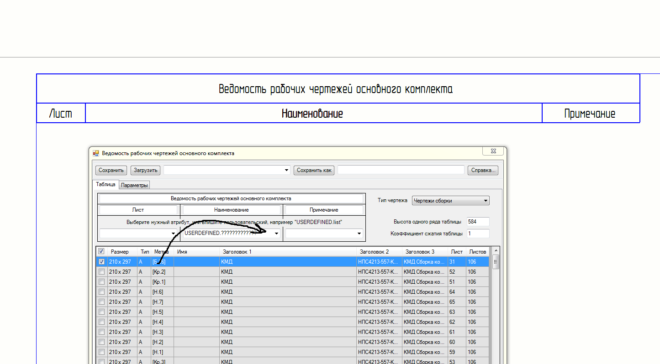
Task: Uncheck the checked first row checkbox
Action: click(x=101, y=262)
